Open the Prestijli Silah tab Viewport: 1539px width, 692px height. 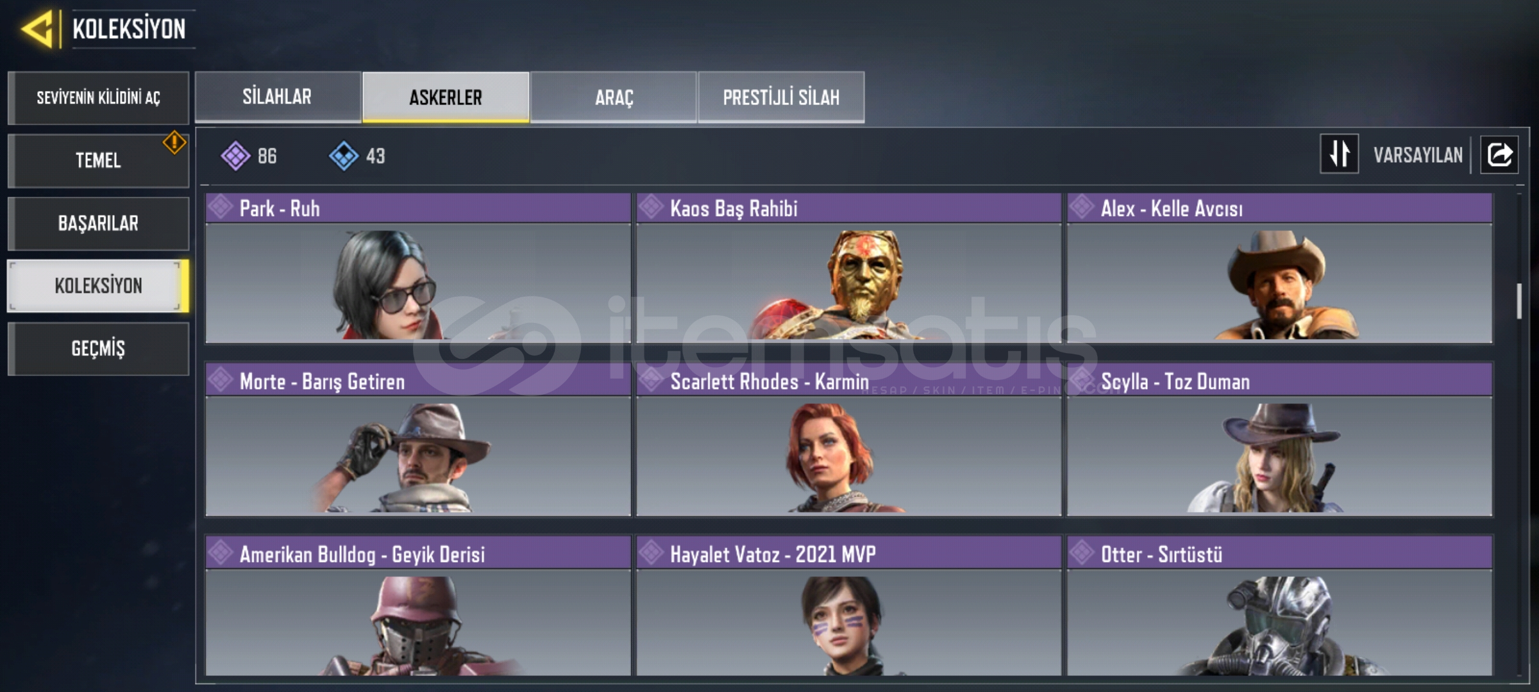point(781,97)
